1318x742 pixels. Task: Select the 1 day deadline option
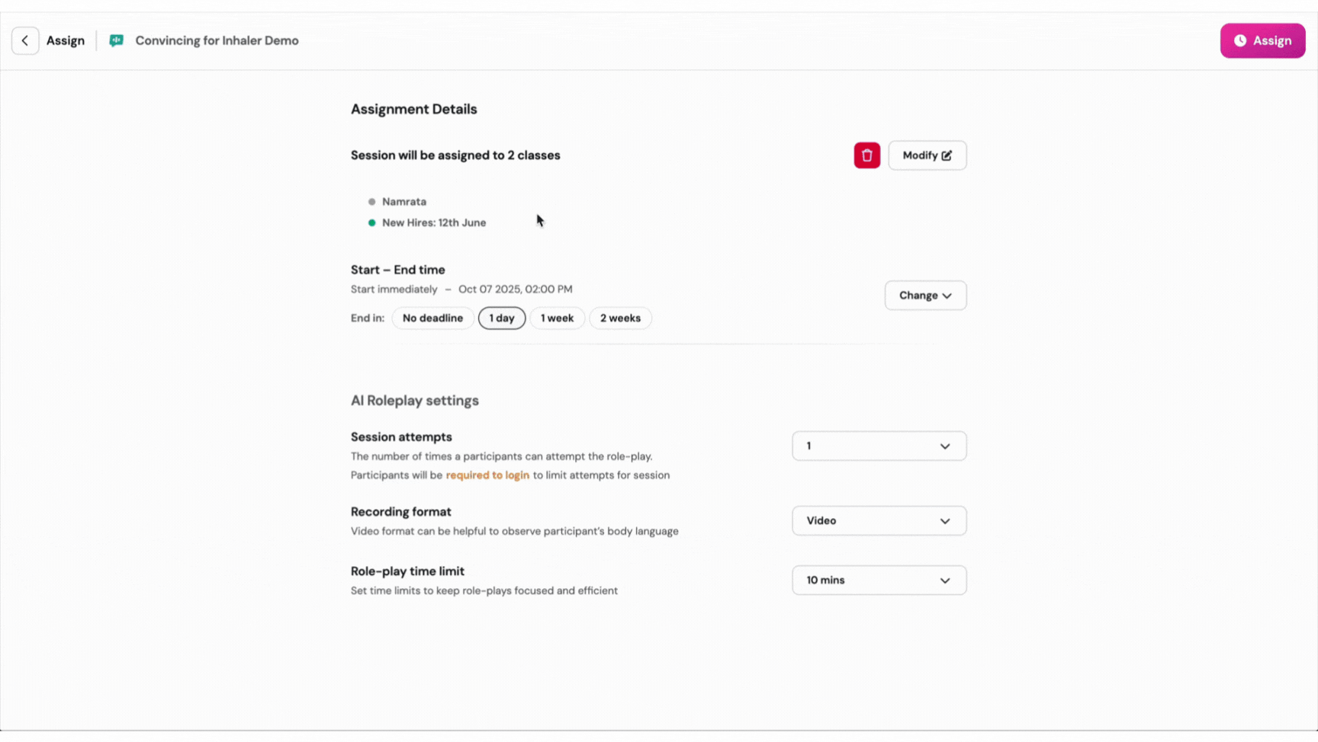[502, 318]
